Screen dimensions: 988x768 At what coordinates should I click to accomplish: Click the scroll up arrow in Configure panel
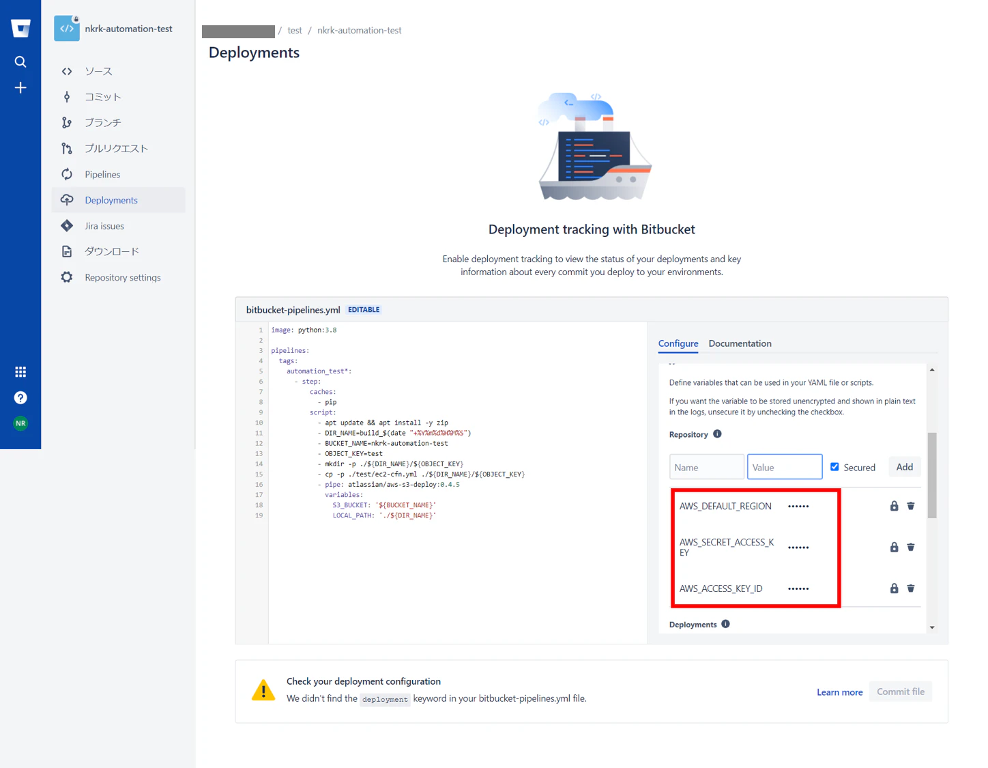(932, 370)
